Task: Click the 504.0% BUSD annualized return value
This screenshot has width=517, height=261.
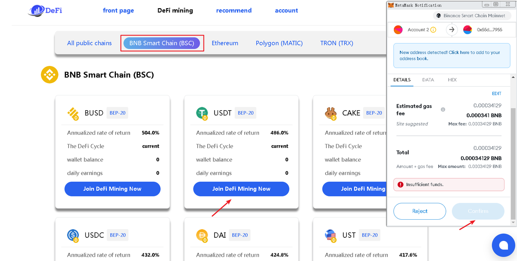Action: pyautogui.click(x=150, y=133)
